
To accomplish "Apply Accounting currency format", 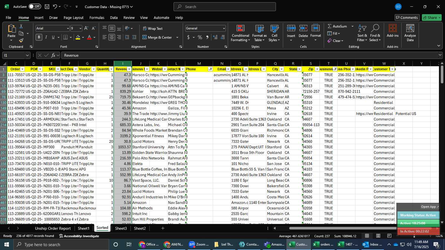I will pyautogui.click(x=188, y=37).
